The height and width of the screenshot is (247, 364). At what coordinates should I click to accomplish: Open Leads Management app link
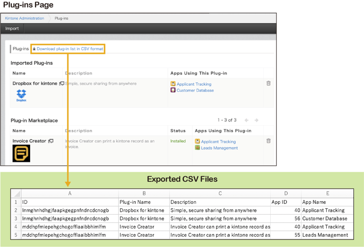click(219, 148)
